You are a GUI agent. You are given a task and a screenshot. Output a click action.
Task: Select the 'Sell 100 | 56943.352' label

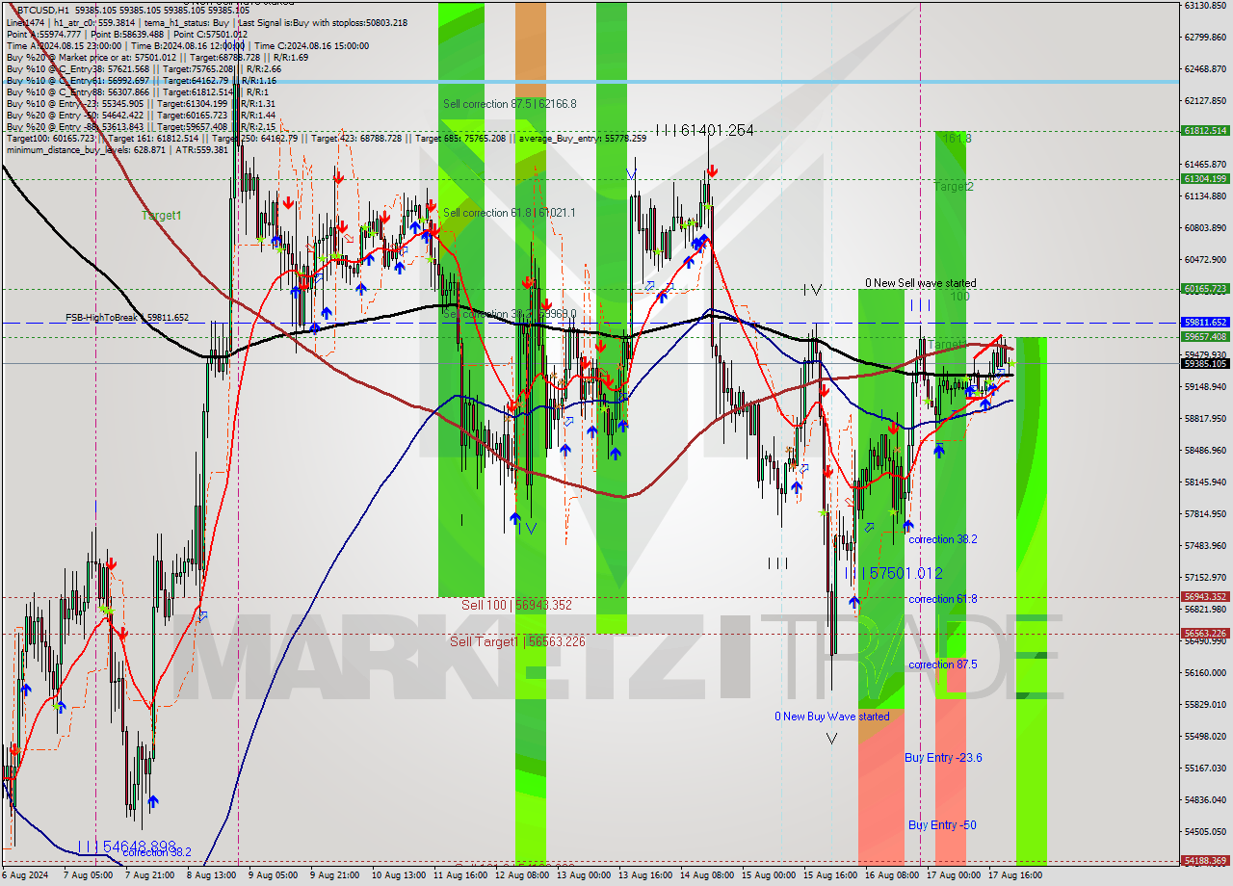click(x=516, y=605)
